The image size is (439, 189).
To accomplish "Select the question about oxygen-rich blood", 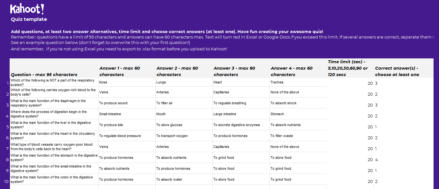I will point(54,92).
